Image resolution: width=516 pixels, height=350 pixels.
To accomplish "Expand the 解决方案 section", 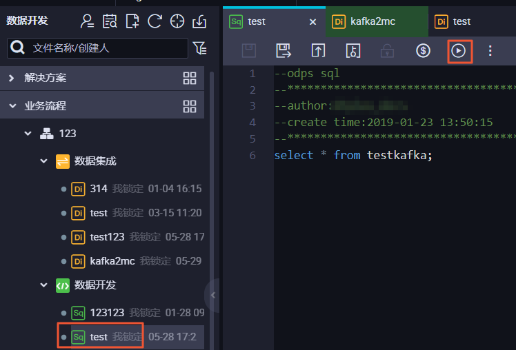I will [x=12, y=79].
